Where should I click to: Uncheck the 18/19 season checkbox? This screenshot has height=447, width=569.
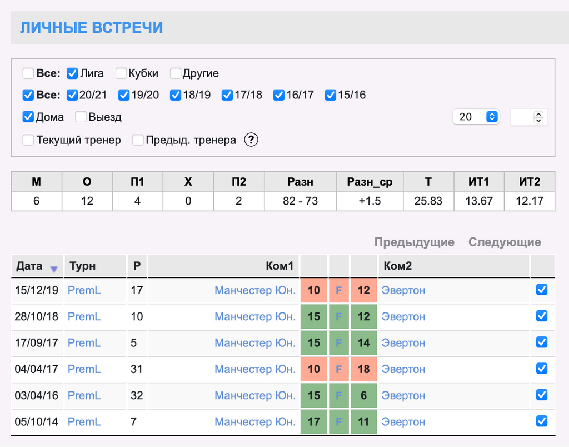tap(176, 95)
